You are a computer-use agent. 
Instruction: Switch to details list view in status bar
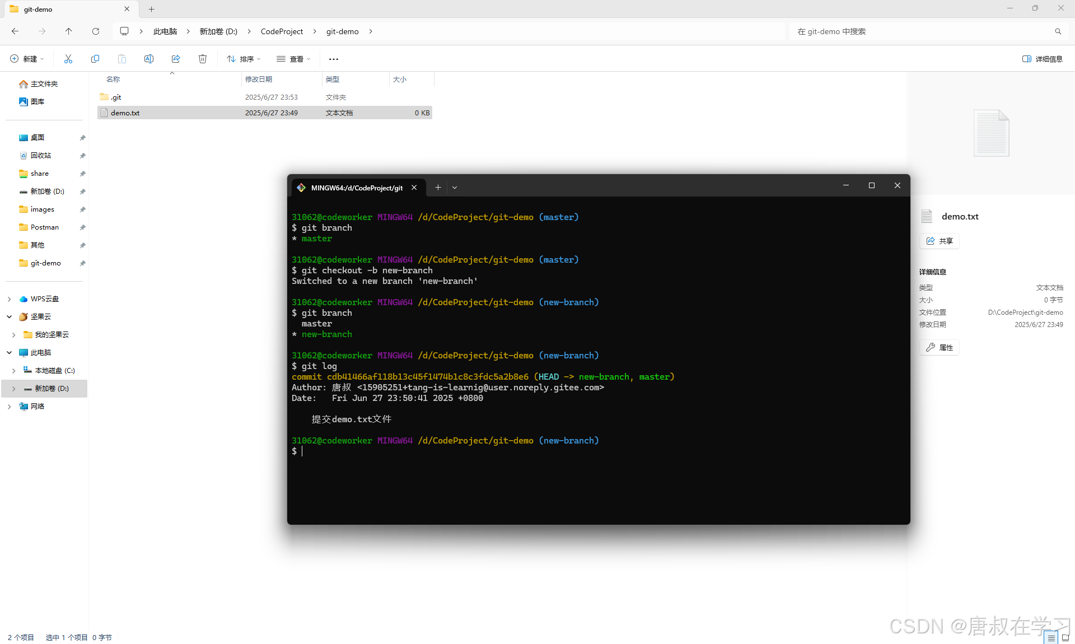(x=1051, y=637)
